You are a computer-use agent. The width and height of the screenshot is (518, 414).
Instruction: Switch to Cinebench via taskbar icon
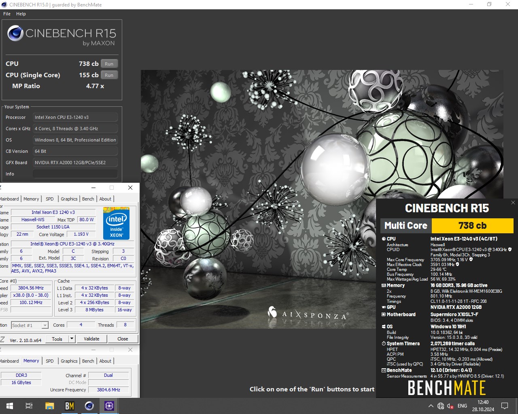click(89, 406)
